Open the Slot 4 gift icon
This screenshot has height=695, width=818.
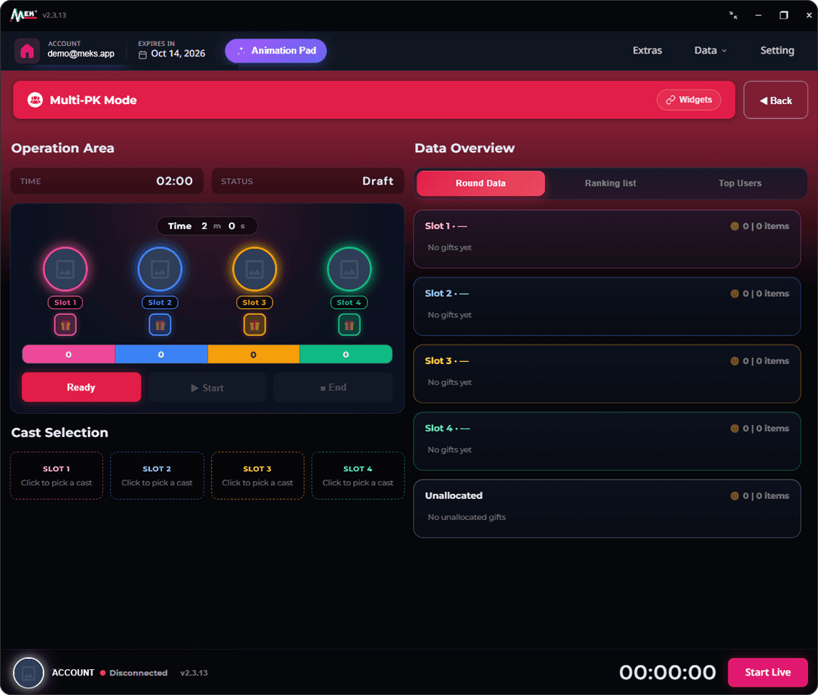(x=349, y=325)
